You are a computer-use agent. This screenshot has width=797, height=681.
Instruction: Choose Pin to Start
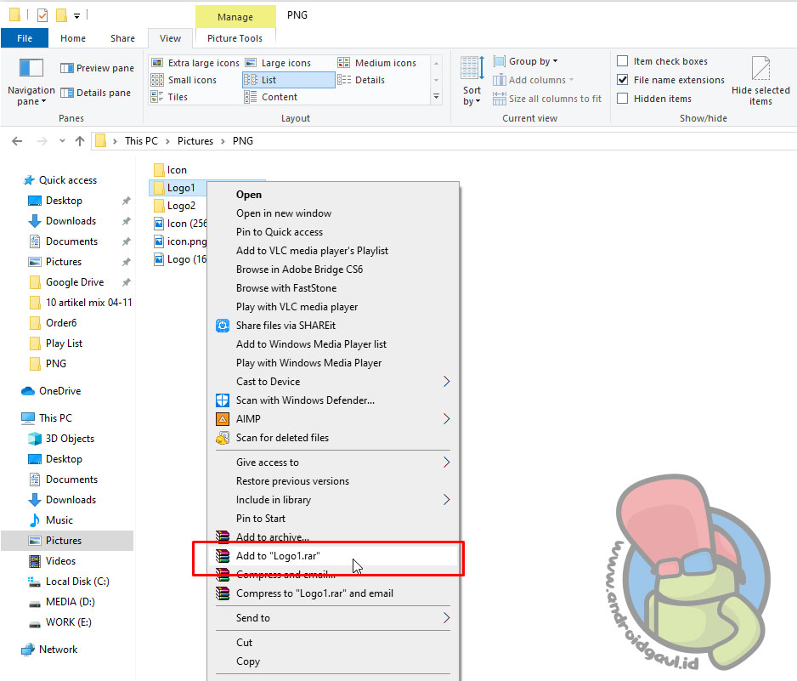coord(333,519)
